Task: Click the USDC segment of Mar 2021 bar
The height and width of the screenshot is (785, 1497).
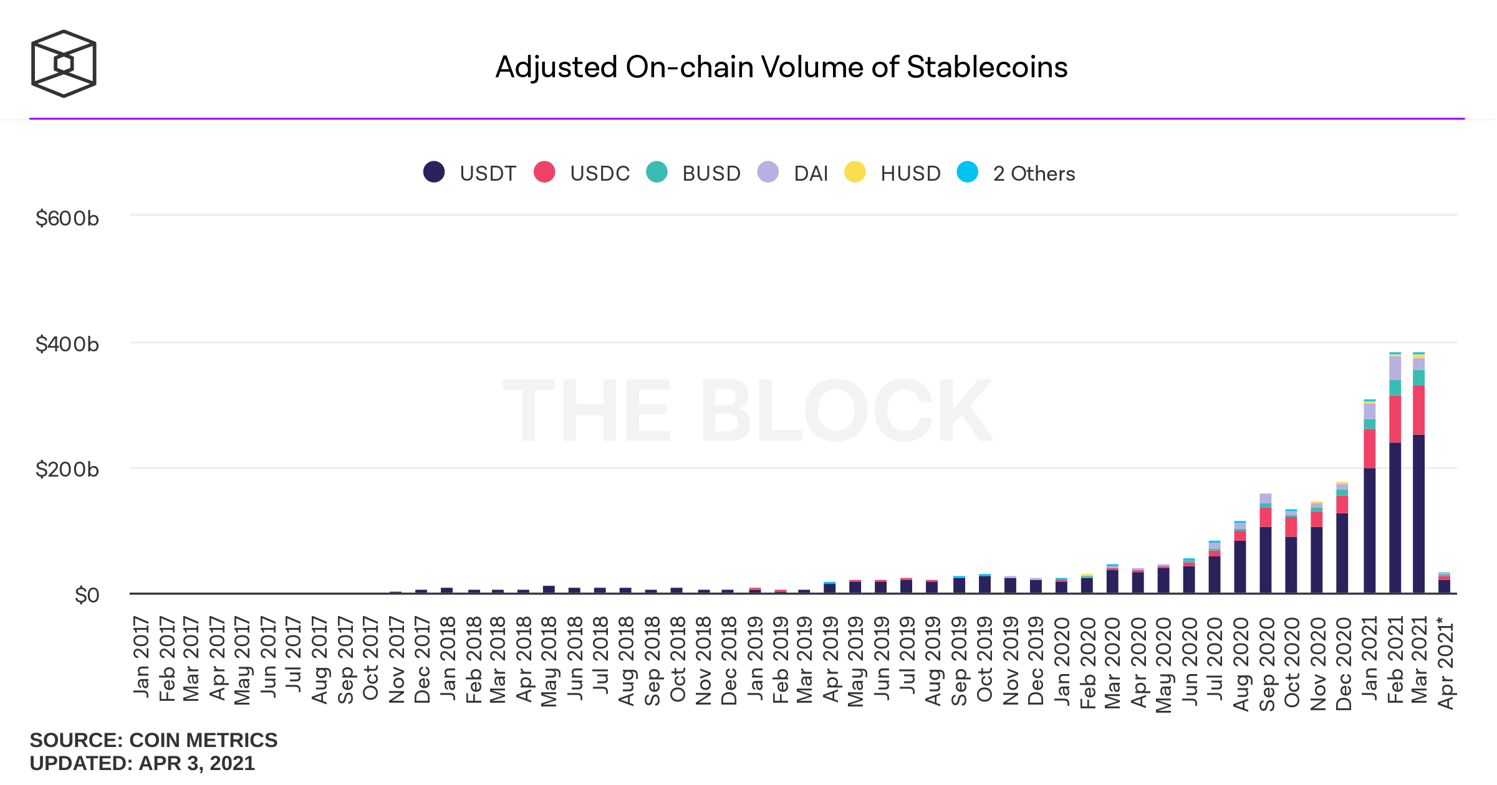Action: (1418, 410)
